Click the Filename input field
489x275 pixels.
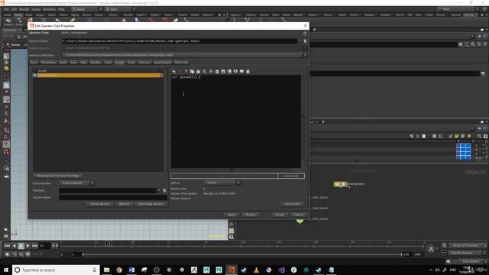point(108,190)
